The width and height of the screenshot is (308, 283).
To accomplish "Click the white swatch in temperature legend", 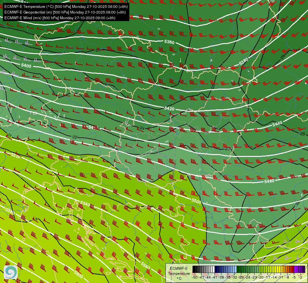I will [214, 269].
